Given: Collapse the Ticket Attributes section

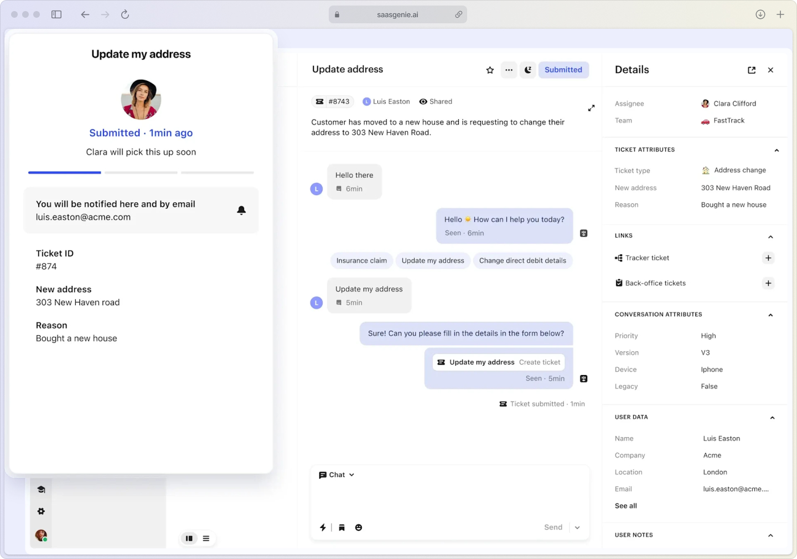Looking at the screenshot, I should click(777, 150).
